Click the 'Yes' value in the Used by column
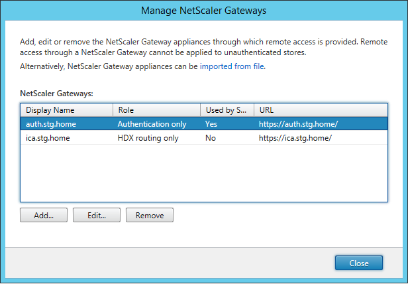This screenshot has width=408, height=284. point(211,123)
